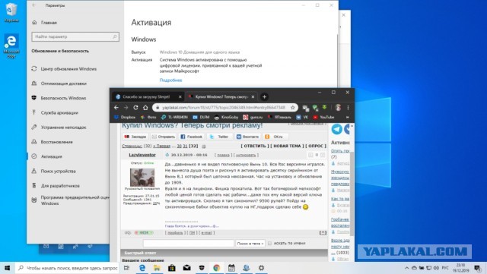
Task: Open Служба архивации section
Action: tap(55, 112)
